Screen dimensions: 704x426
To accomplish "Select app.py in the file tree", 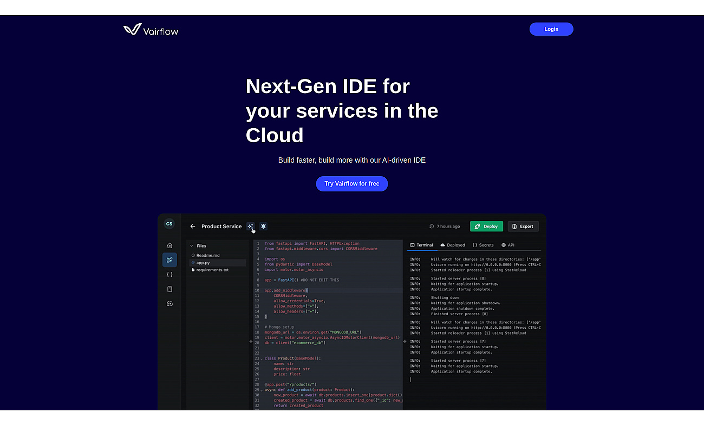I will point(217,263).
